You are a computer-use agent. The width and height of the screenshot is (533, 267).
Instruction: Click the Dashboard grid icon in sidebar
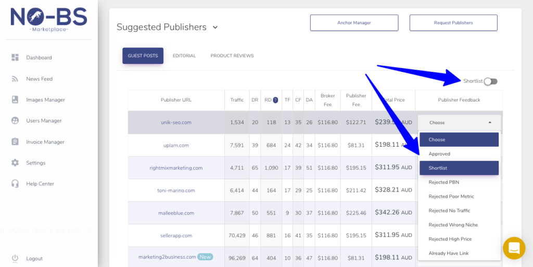[15, 58]
